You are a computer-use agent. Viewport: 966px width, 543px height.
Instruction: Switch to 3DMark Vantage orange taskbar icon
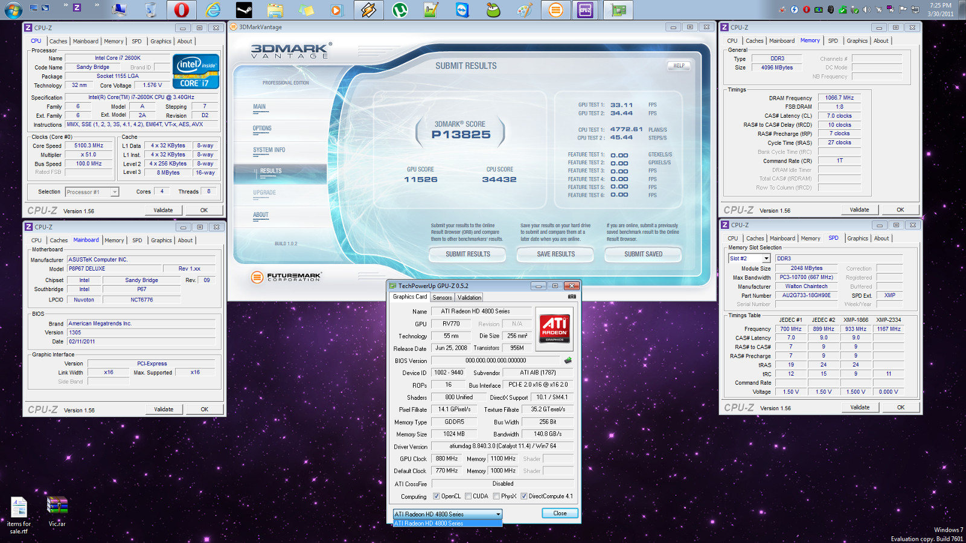(556, 10)
